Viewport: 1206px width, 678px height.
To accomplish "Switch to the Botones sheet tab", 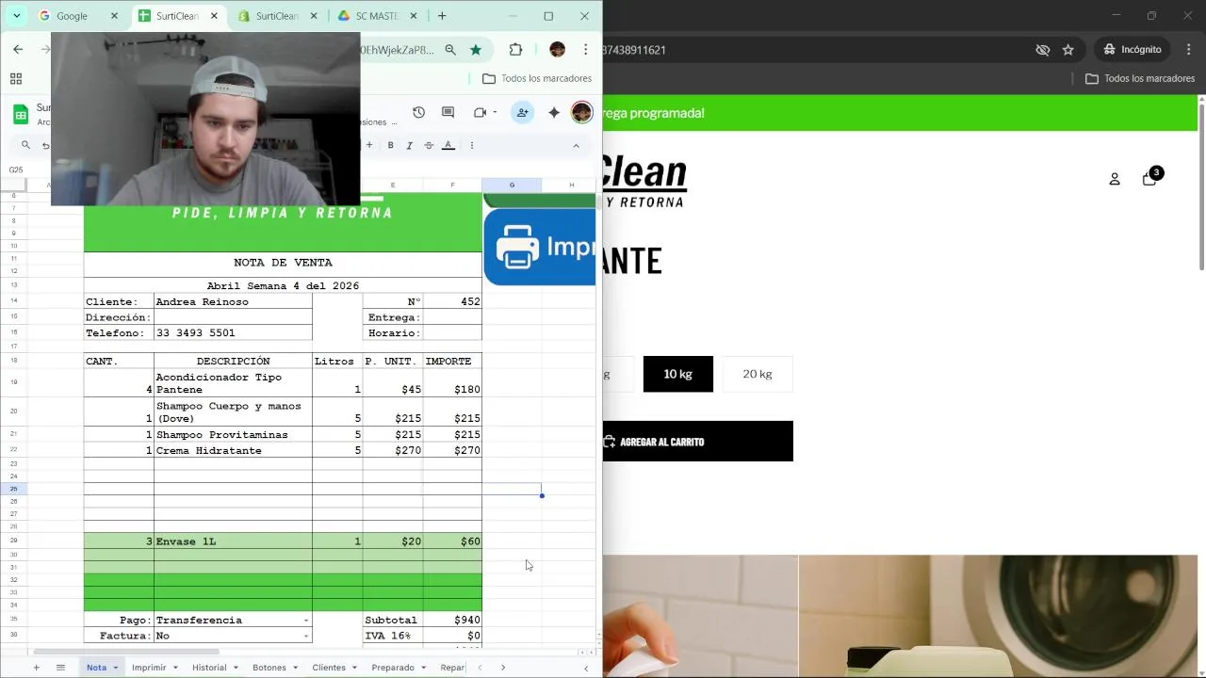I will coord(269,668).
